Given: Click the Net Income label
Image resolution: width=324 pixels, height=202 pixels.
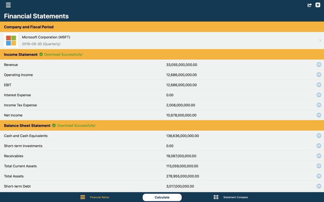Looking at the screenshot, I should [13, 115].
